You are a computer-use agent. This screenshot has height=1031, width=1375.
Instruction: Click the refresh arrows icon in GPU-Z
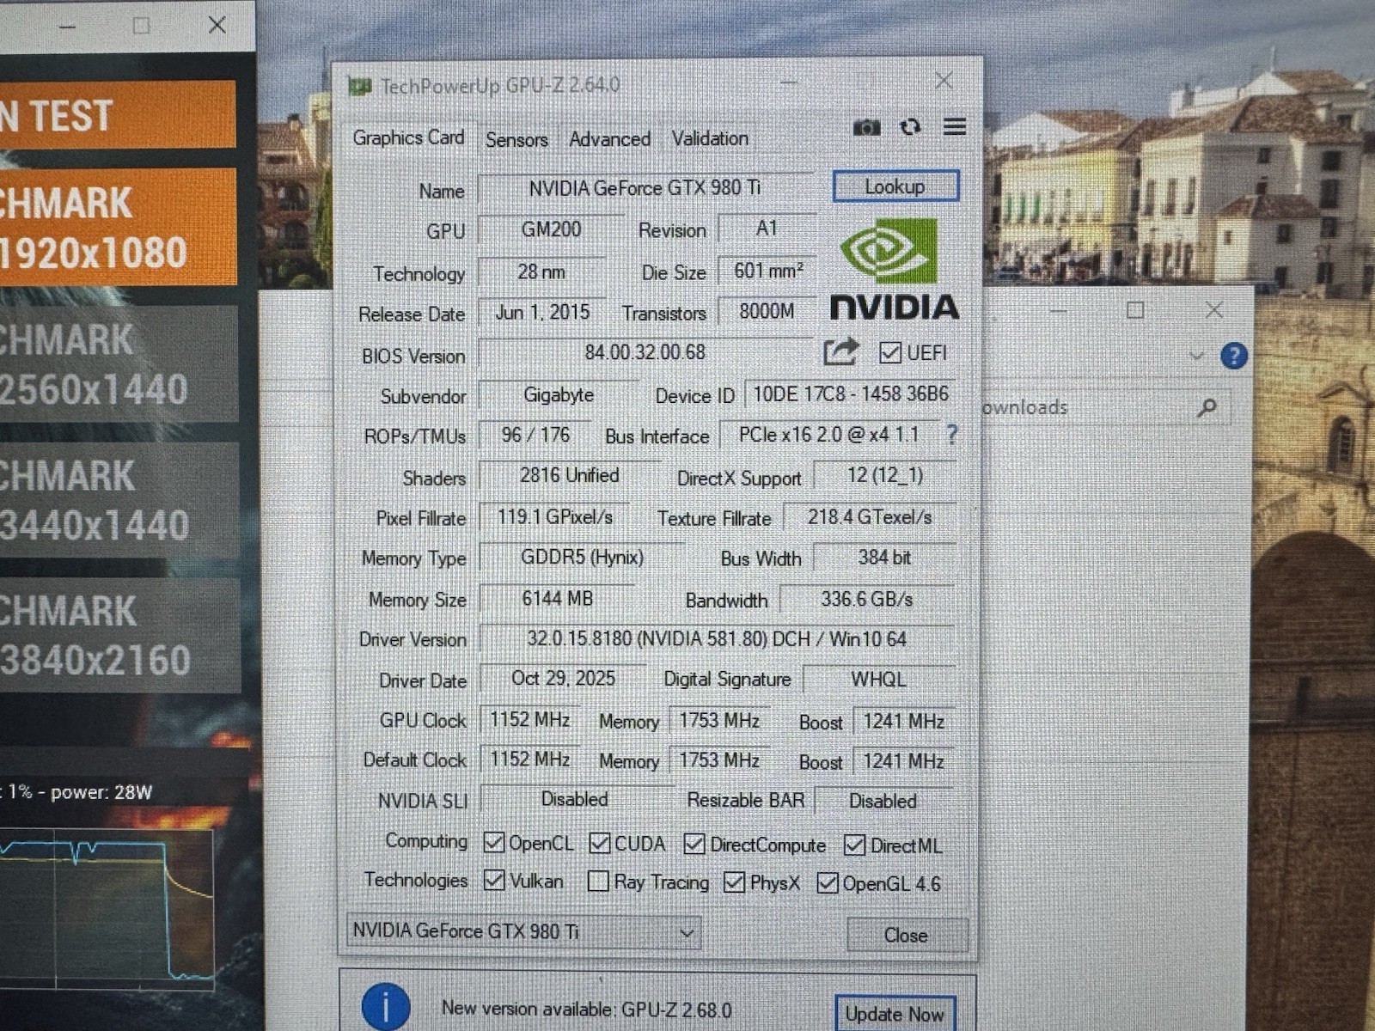pyautogui.click(x=910, y=127)
